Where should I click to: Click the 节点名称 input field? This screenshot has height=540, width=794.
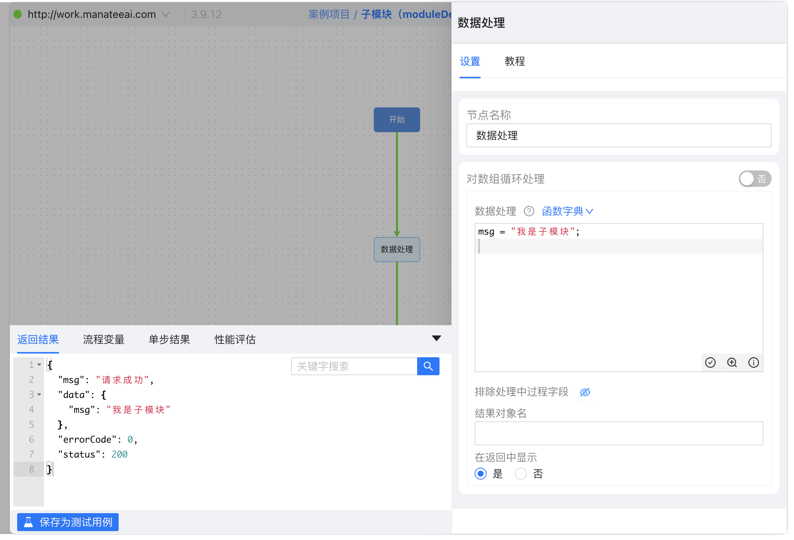tap(619, 135)
